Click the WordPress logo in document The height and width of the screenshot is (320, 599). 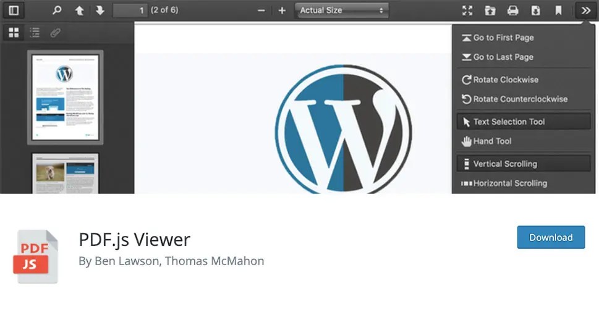coord(344,129)
